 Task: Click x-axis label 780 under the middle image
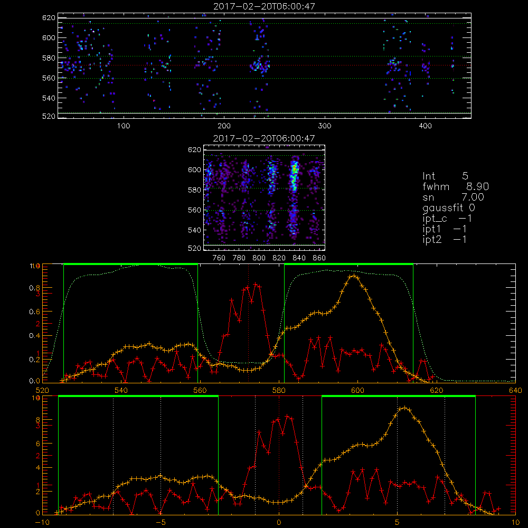click(x=239, y=258)
